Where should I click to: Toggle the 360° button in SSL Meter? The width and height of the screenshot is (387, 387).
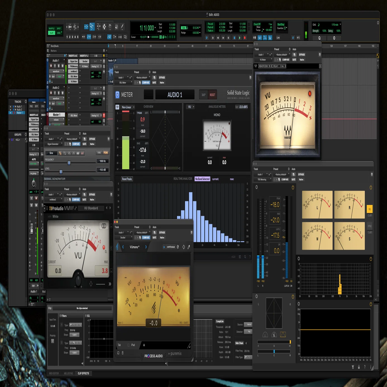point(204,95)
